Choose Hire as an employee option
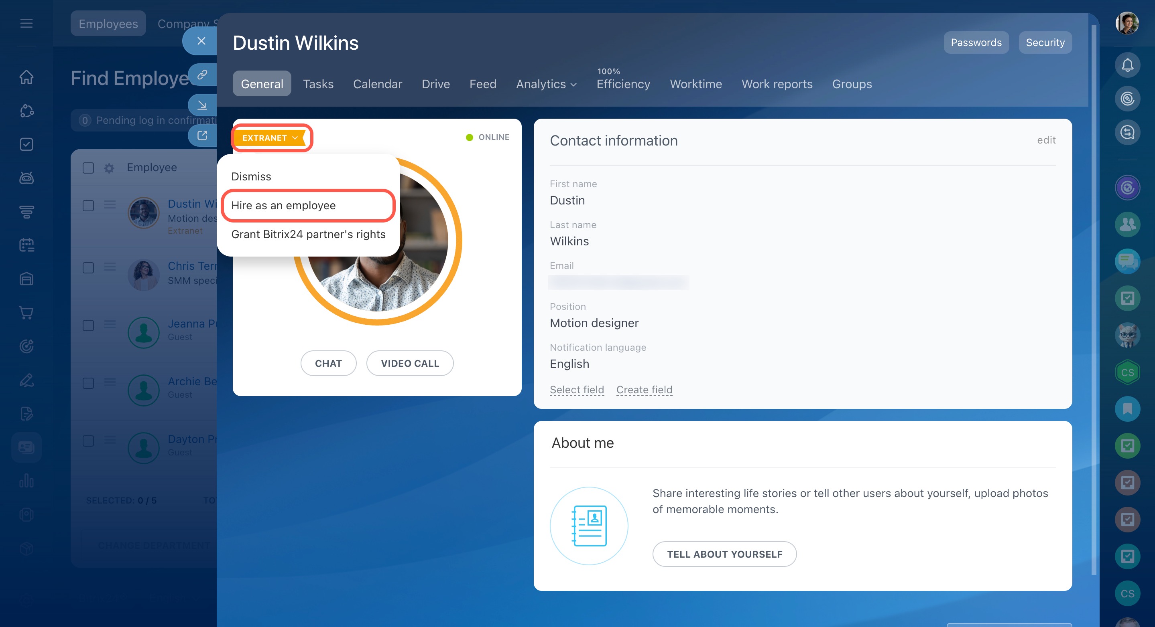This screenshot has height=627, width=1155. click(283, 206)
